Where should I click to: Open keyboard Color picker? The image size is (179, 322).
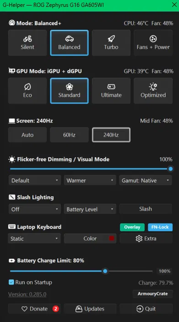[x=90, y=239]
